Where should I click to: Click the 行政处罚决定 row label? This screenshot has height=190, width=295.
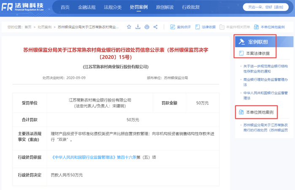click(x=30, y=175)
